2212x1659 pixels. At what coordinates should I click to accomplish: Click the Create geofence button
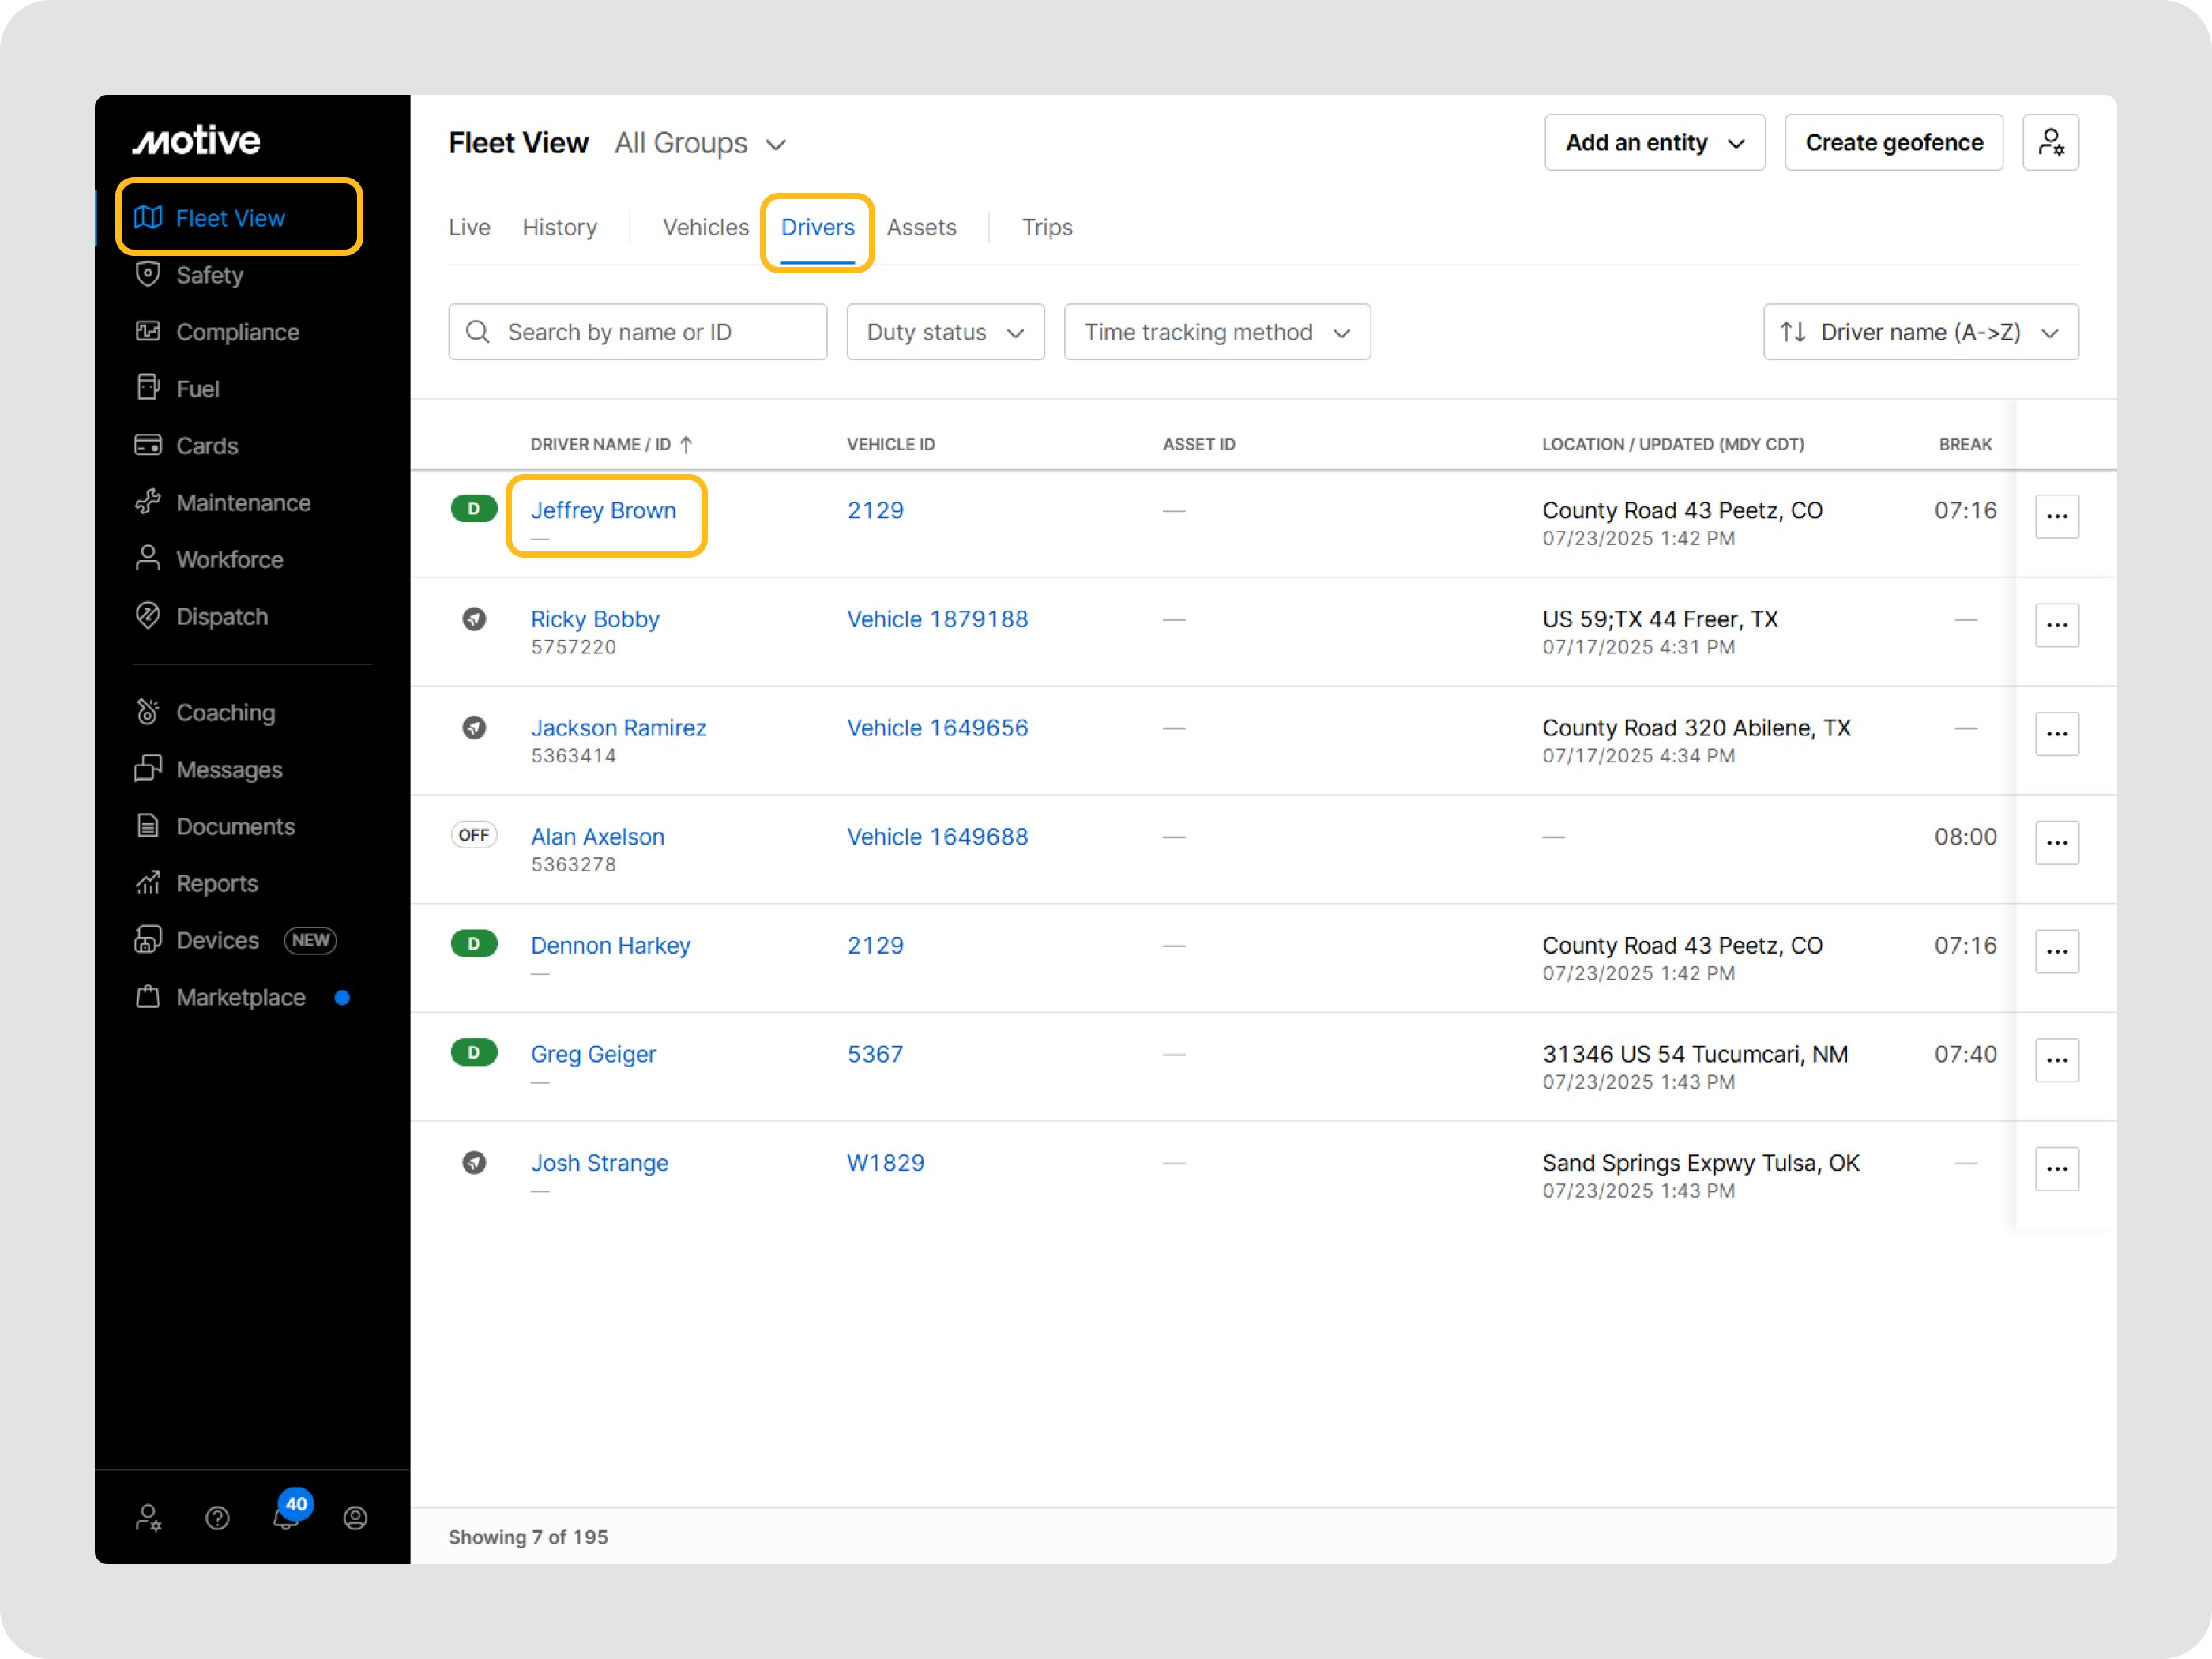coord(1893,143)
